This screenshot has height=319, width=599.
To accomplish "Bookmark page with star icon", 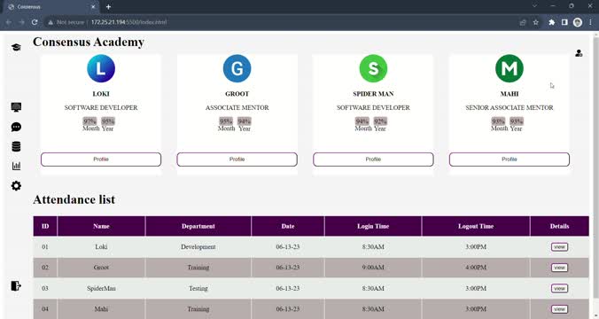I will [536, 22].
